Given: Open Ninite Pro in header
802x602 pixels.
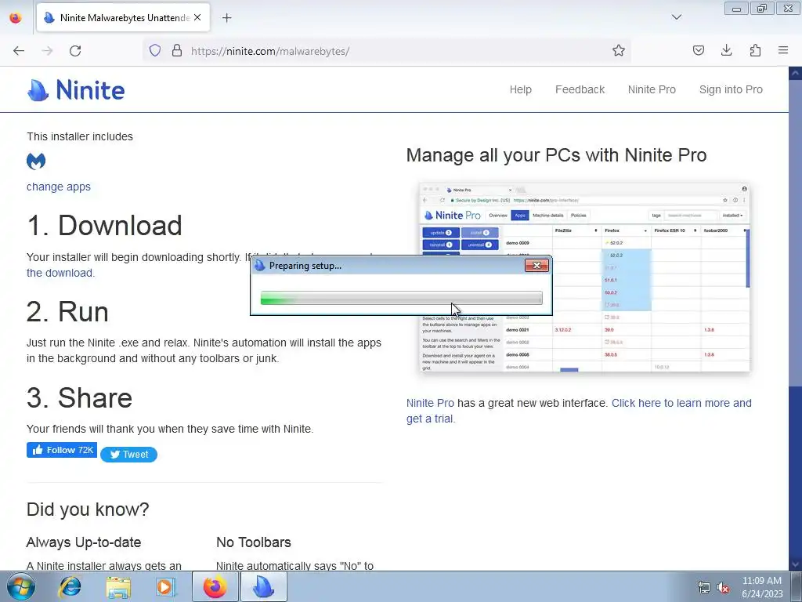Looking at the screenshot, I should click(652, 89).
